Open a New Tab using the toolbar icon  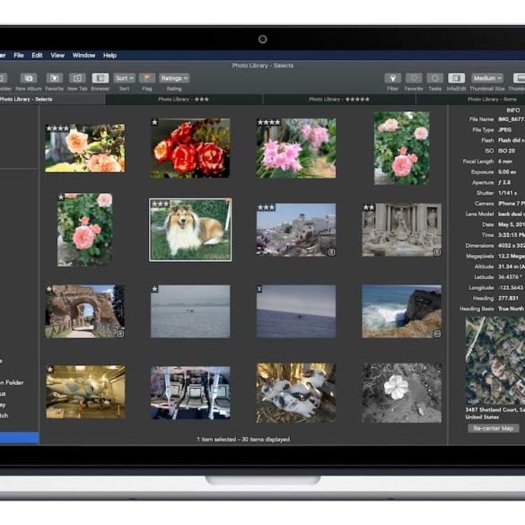click(77, 78)
